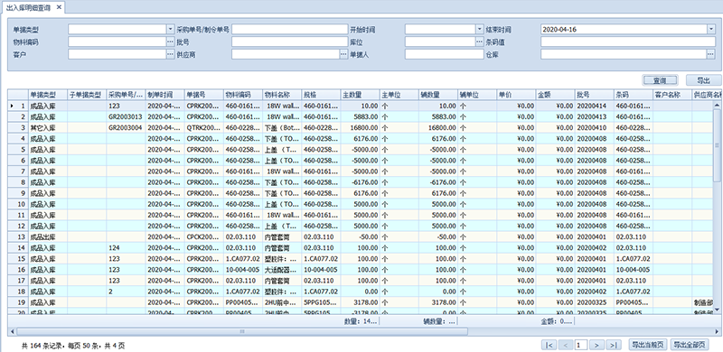Sort by 客户名称 column header
The image size is (723, 352).
pyautogui.click(x=672, y=95)
